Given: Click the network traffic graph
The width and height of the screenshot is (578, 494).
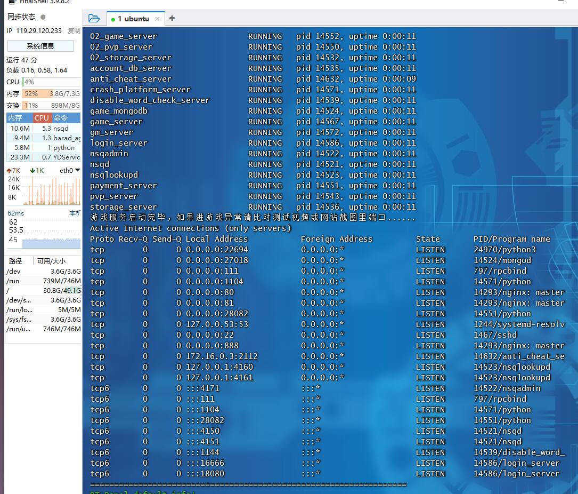Looking at the screenshot, I should [x=52, y=190].
